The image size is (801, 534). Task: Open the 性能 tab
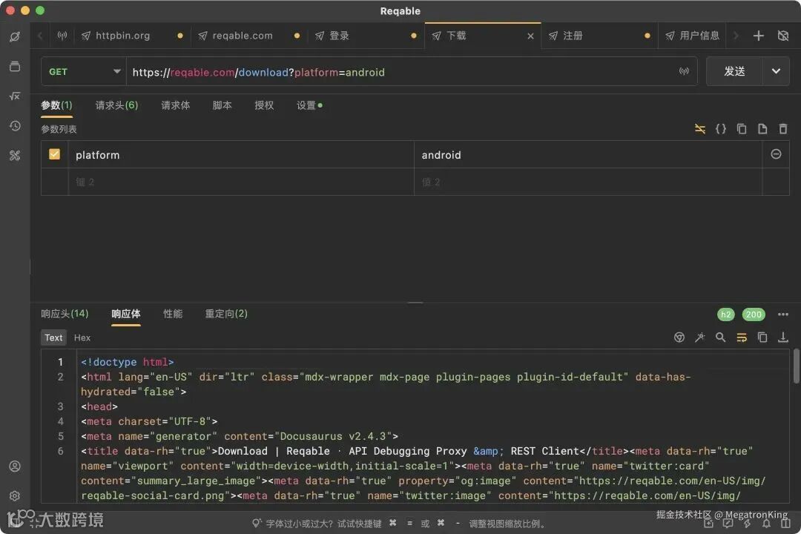pyautogui.click(x=173, y=313)
